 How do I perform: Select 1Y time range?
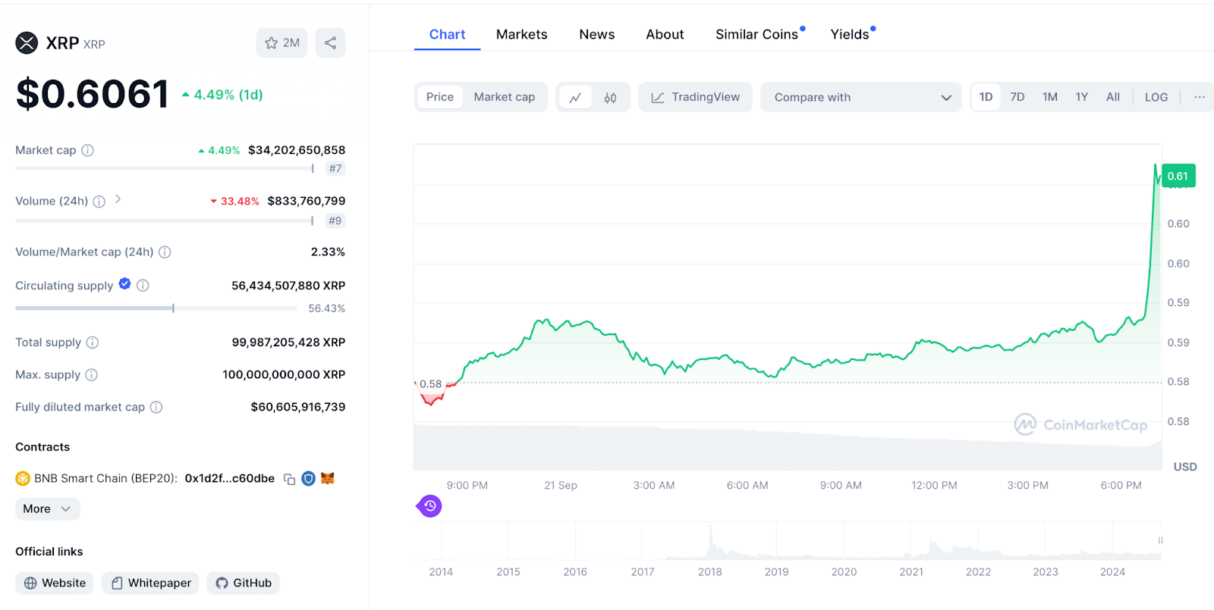coord(1082,97)
